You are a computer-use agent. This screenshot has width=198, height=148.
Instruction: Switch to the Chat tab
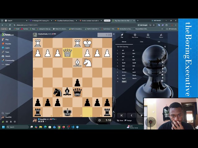coord(141,42)
